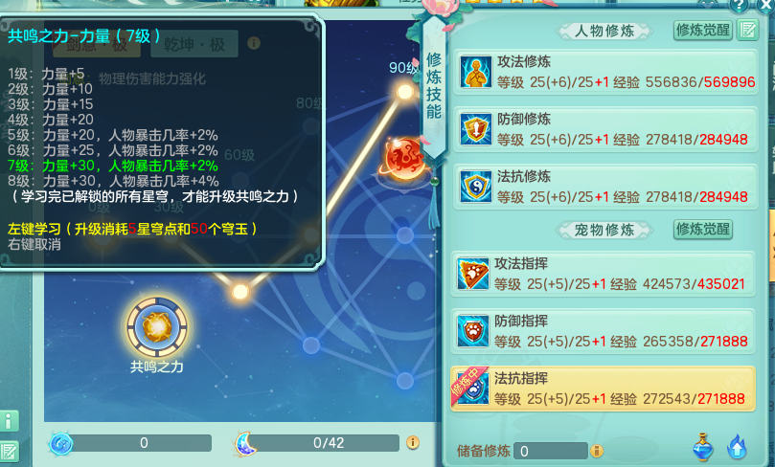Select the 乾坤·极 tab
Image resolution: width=775 pixels, height=467 pixels.
[194, 44]
